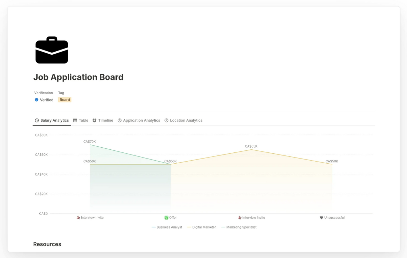
Task: Click the CA$20K axis label
Action: (41, 194)
